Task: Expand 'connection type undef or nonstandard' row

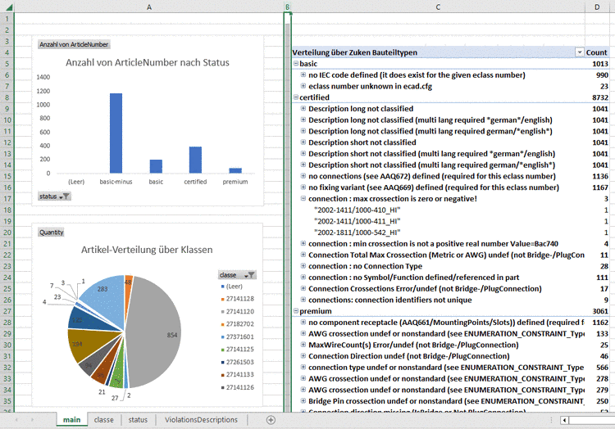Action: tap(303, 367)
